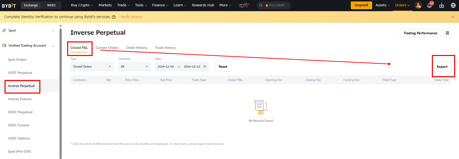Click the Closed P&L column header
Viewport: 459px width, 159px height.
(x=235, y=80)
